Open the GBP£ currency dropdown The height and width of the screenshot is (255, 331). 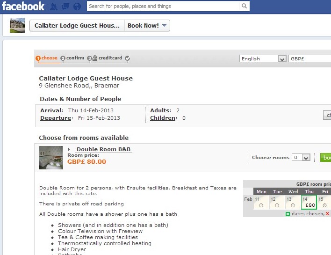pyautogui.click(x=309, y=58)
